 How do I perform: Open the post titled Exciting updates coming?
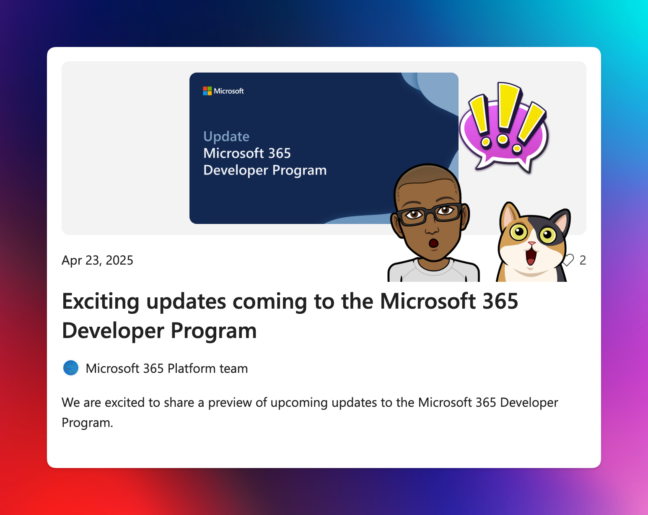pyautogui.click(x=290, y=315)
